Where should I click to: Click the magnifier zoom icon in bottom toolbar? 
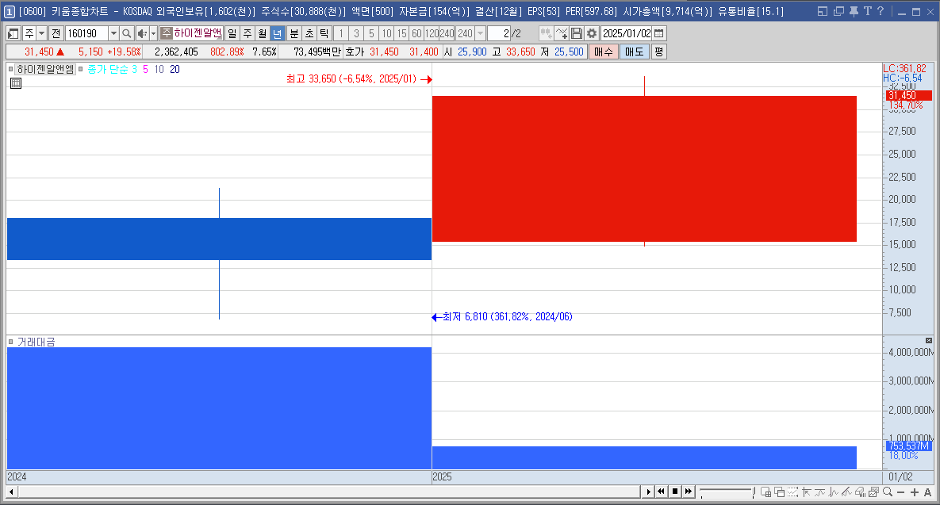pyautogui.click(x=887, y=492)
